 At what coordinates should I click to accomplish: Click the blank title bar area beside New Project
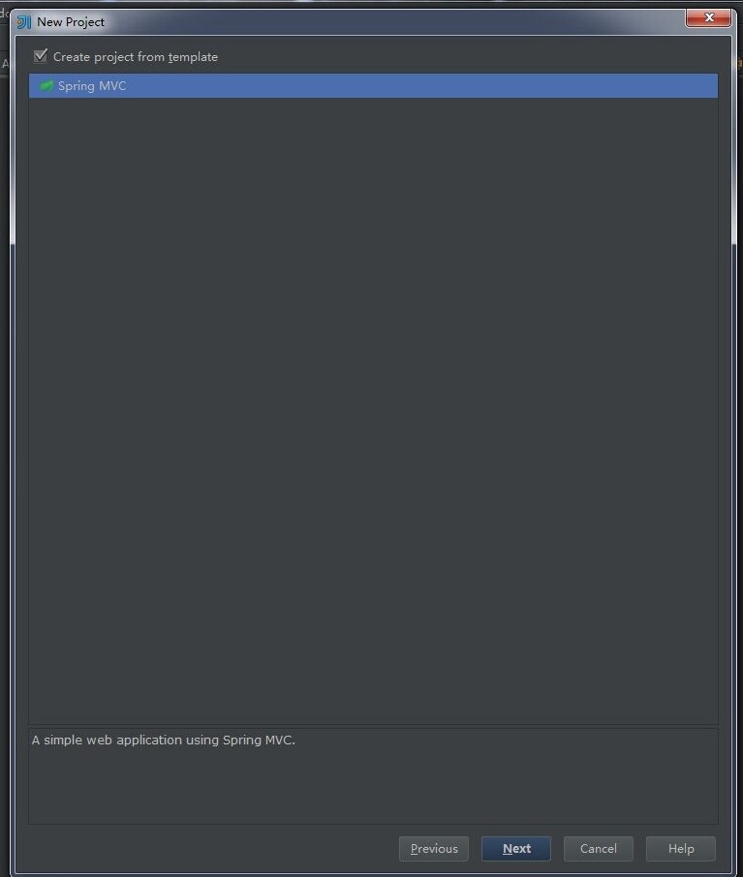click(x=392, y=22)
